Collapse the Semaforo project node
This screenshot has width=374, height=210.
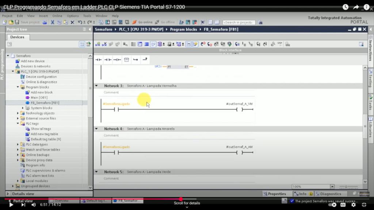coord(8,56)
